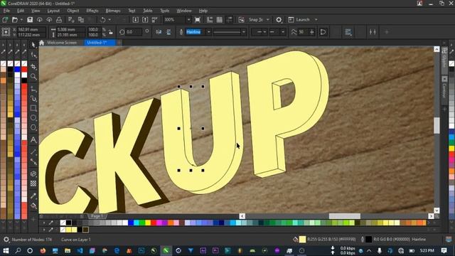Toggle Show rulers button
The height and width of the screenshot is (256, 455).
(210, 19)
